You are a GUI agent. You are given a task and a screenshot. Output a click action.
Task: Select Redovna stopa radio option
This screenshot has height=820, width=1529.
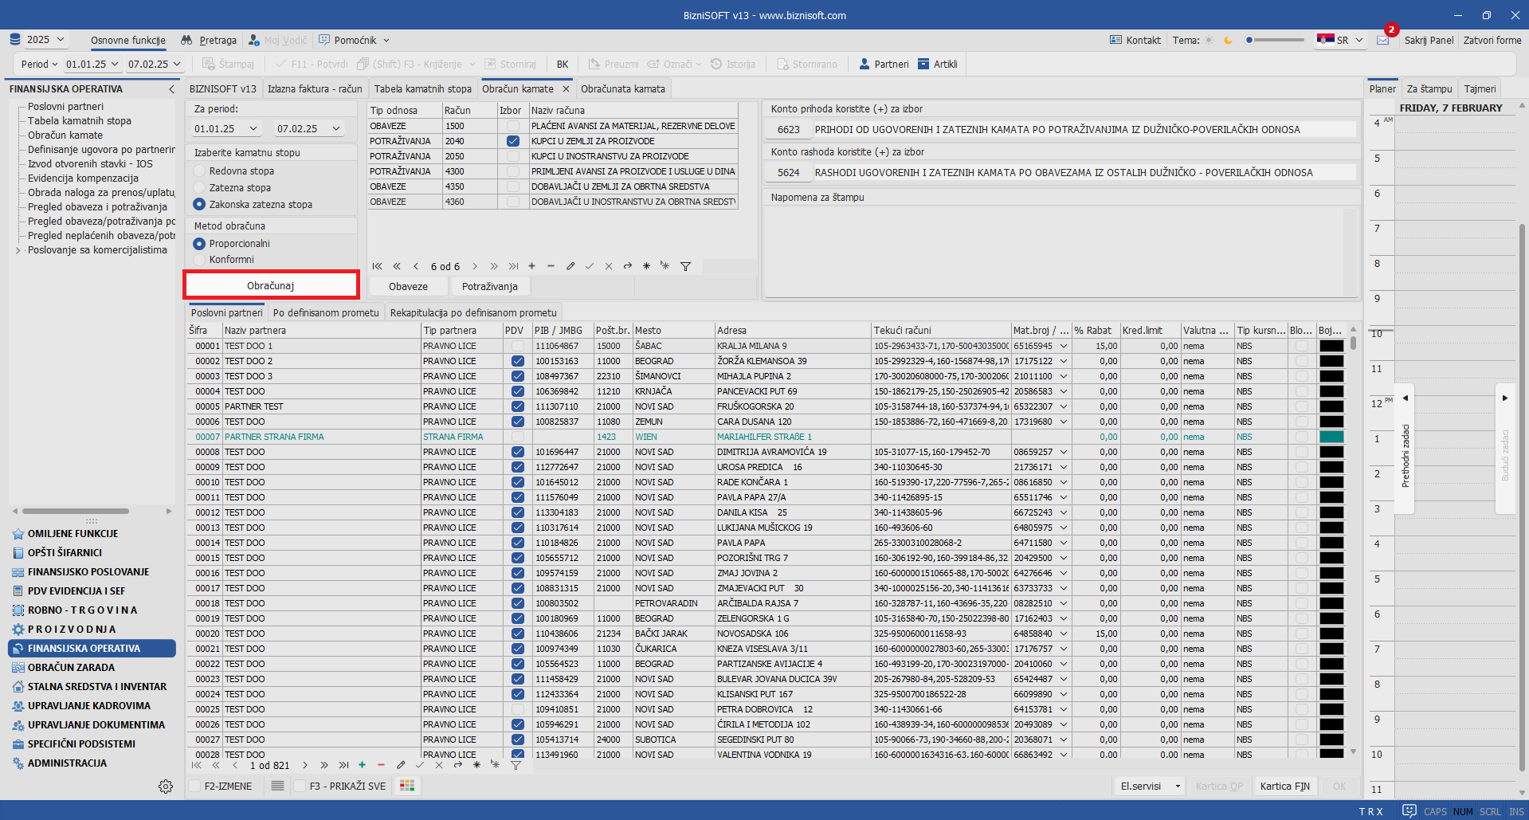(x=199, y=171)
